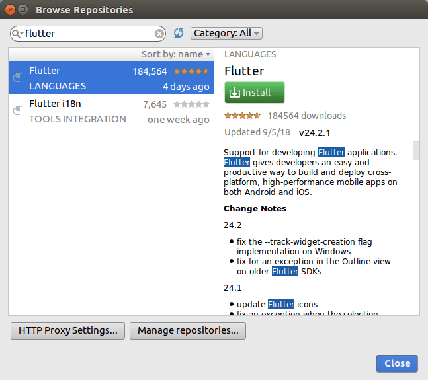The image size is (428, 380).
Task: Click the 24.2 change notes version
Action: (x=233, y=225)
